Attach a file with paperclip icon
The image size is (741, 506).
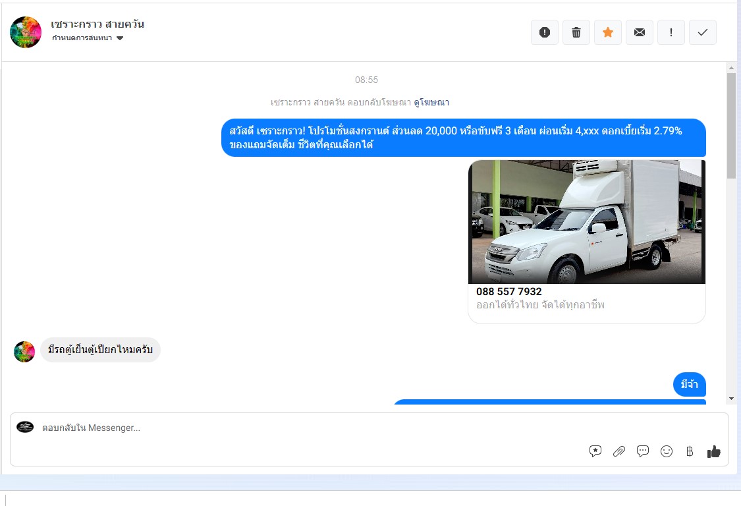(619, 451)
